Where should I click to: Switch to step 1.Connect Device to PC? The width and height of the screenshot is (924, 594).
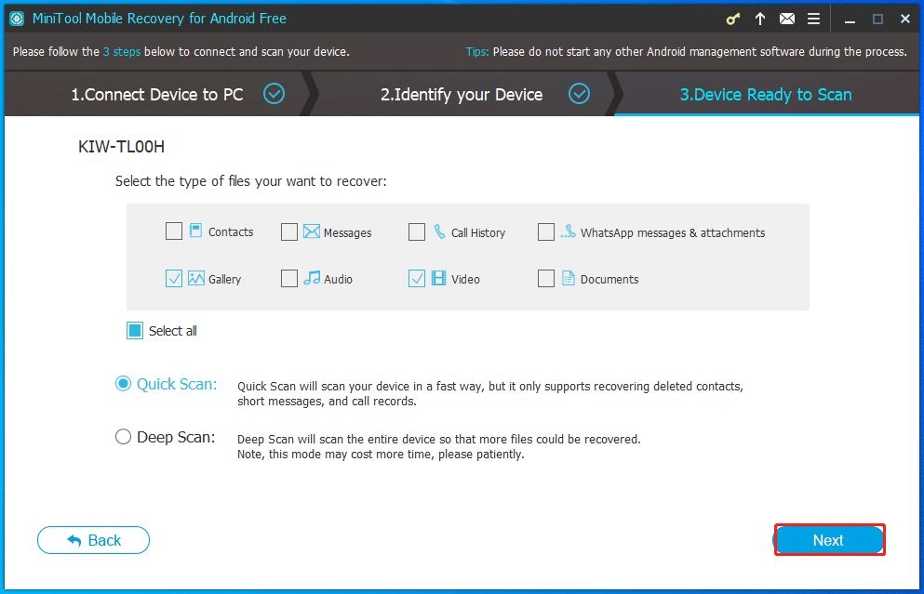(156, 94)
